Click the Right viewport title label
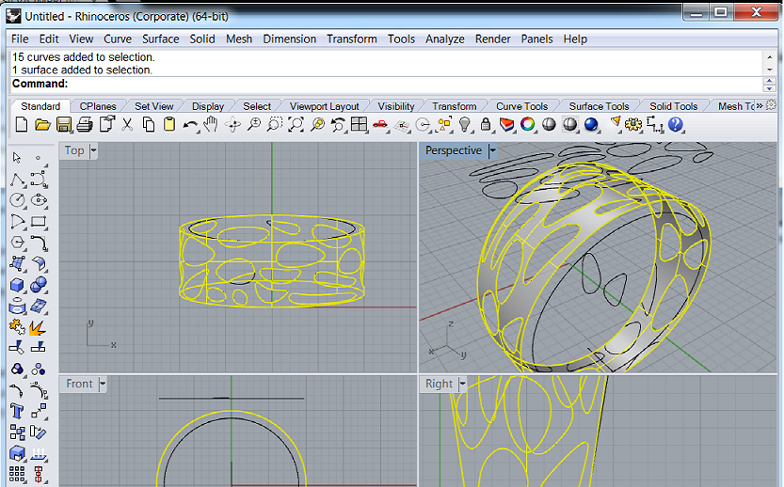The height and width of the screenshot is (487, 784). 439,384
